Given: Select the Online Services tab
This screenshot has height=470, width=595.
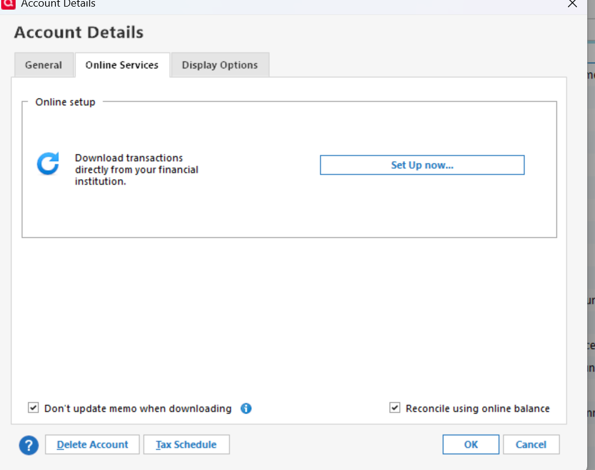Looking at the screenshot, I should (x=122, y=65).
